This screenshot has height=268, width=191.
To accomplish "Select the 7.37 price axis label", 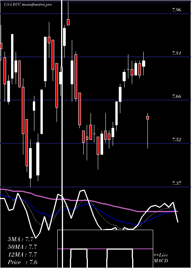I will [x=176, y=183].
